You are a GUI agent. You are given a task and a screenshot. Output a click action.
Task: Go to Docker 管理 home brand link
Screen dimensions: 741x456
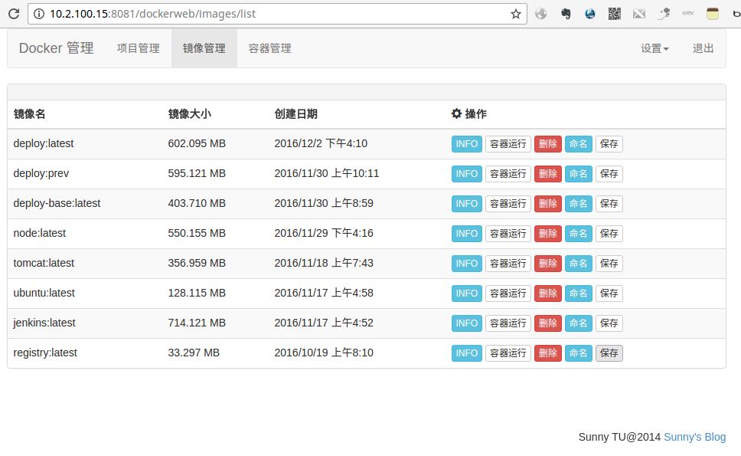coord(56,48)
